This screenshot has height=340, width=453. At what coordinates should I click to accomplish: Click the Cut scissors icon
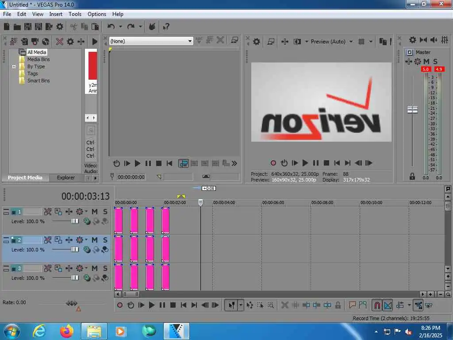tap(74, 27)
